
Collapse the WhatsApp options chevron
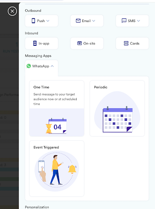(52, 66)
